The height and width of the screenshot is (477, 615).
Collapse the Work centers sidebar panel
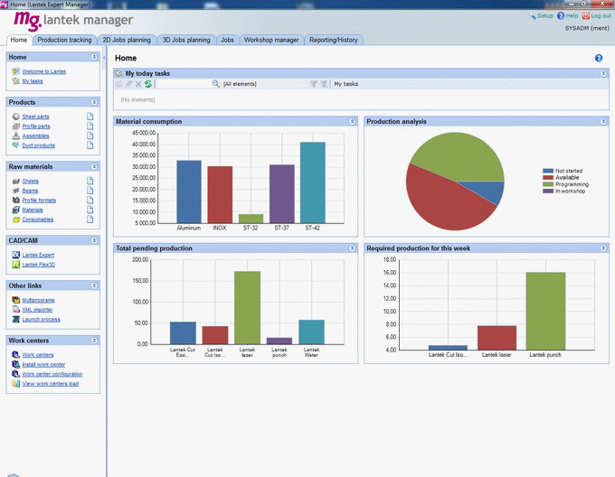(x=94, y=341)
